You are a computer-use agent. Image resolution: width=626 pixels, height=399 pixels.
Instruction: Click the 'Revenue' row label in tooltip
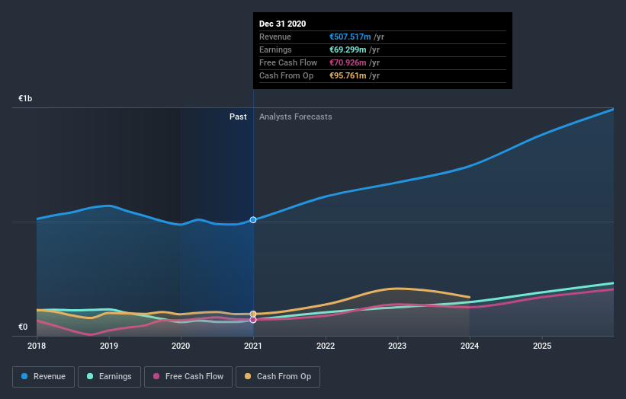(x=275, y=37)
